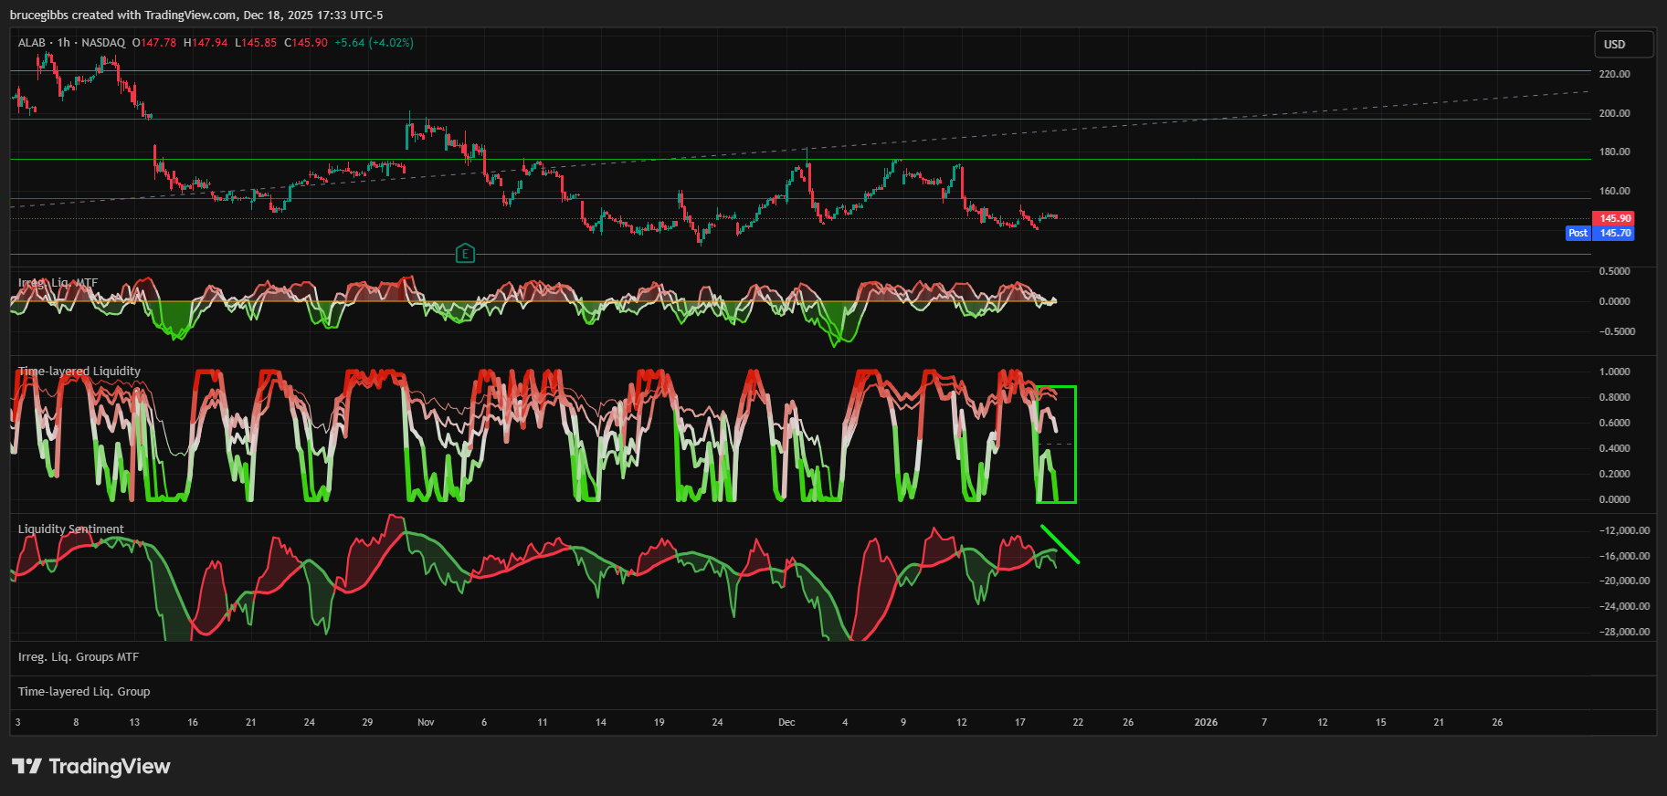Viewport: 1667px width, 796px height.
Task: Click the 'Time-layered Liquidity' indicator title
Action: point(79,372)
